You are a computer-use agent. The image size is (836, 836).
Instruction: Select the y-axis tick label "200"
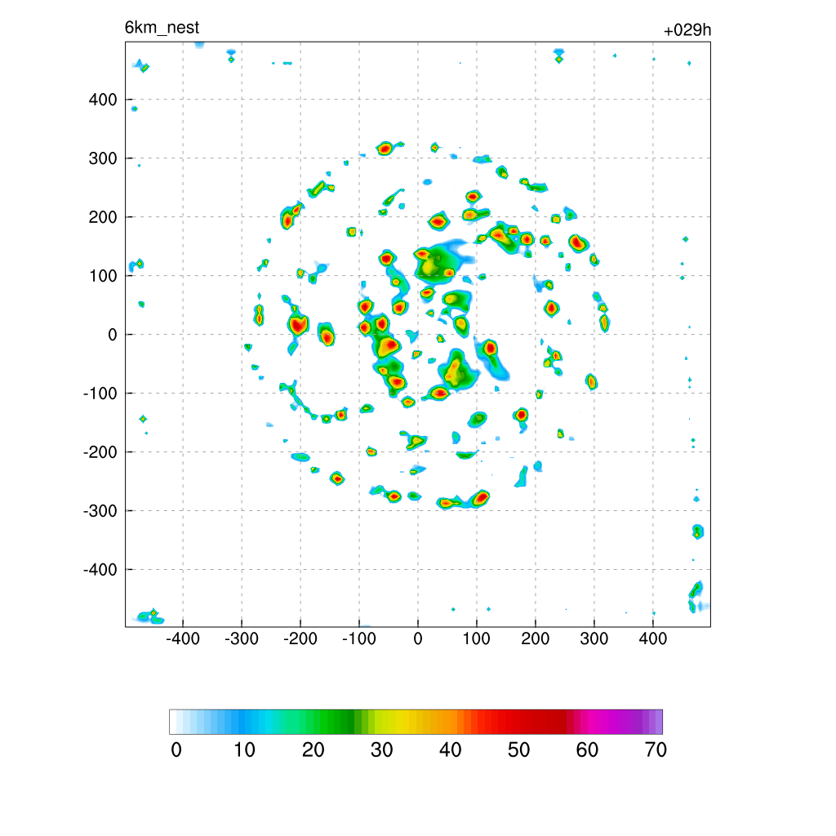click(103, 217)
